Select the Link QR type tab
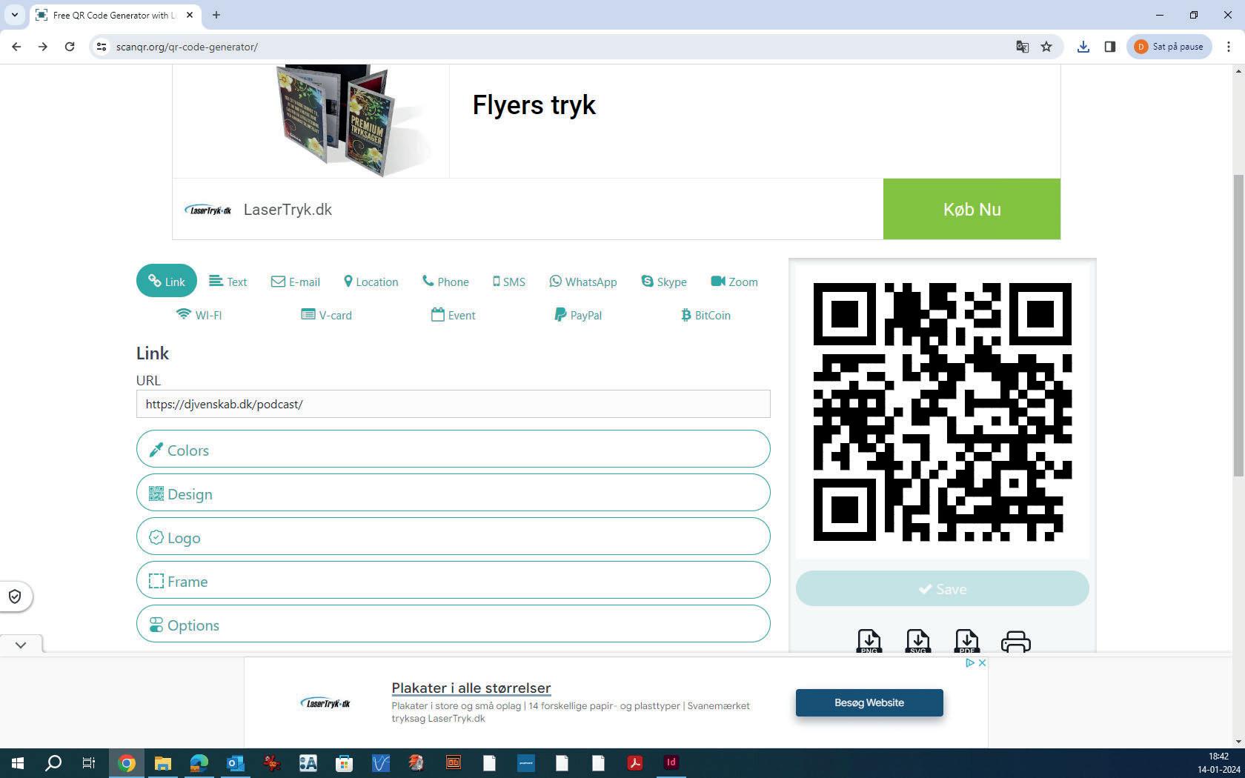 [x=167, y=281]
